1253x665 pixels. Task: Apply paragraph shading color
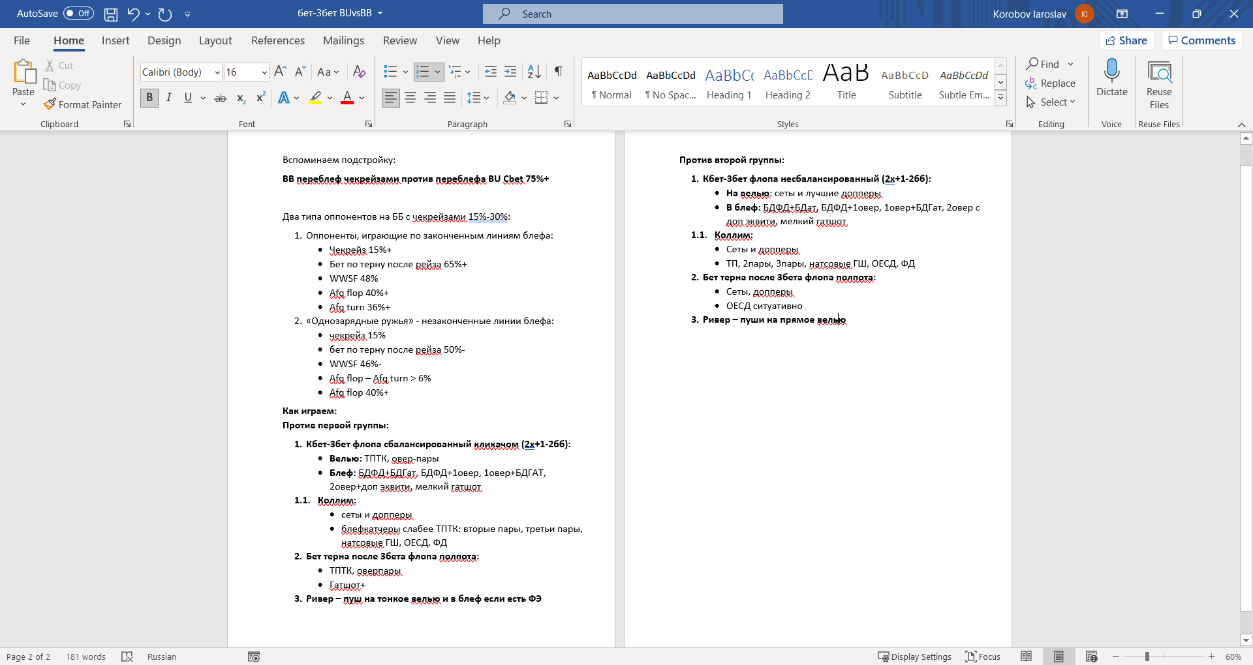click(510, 98)
